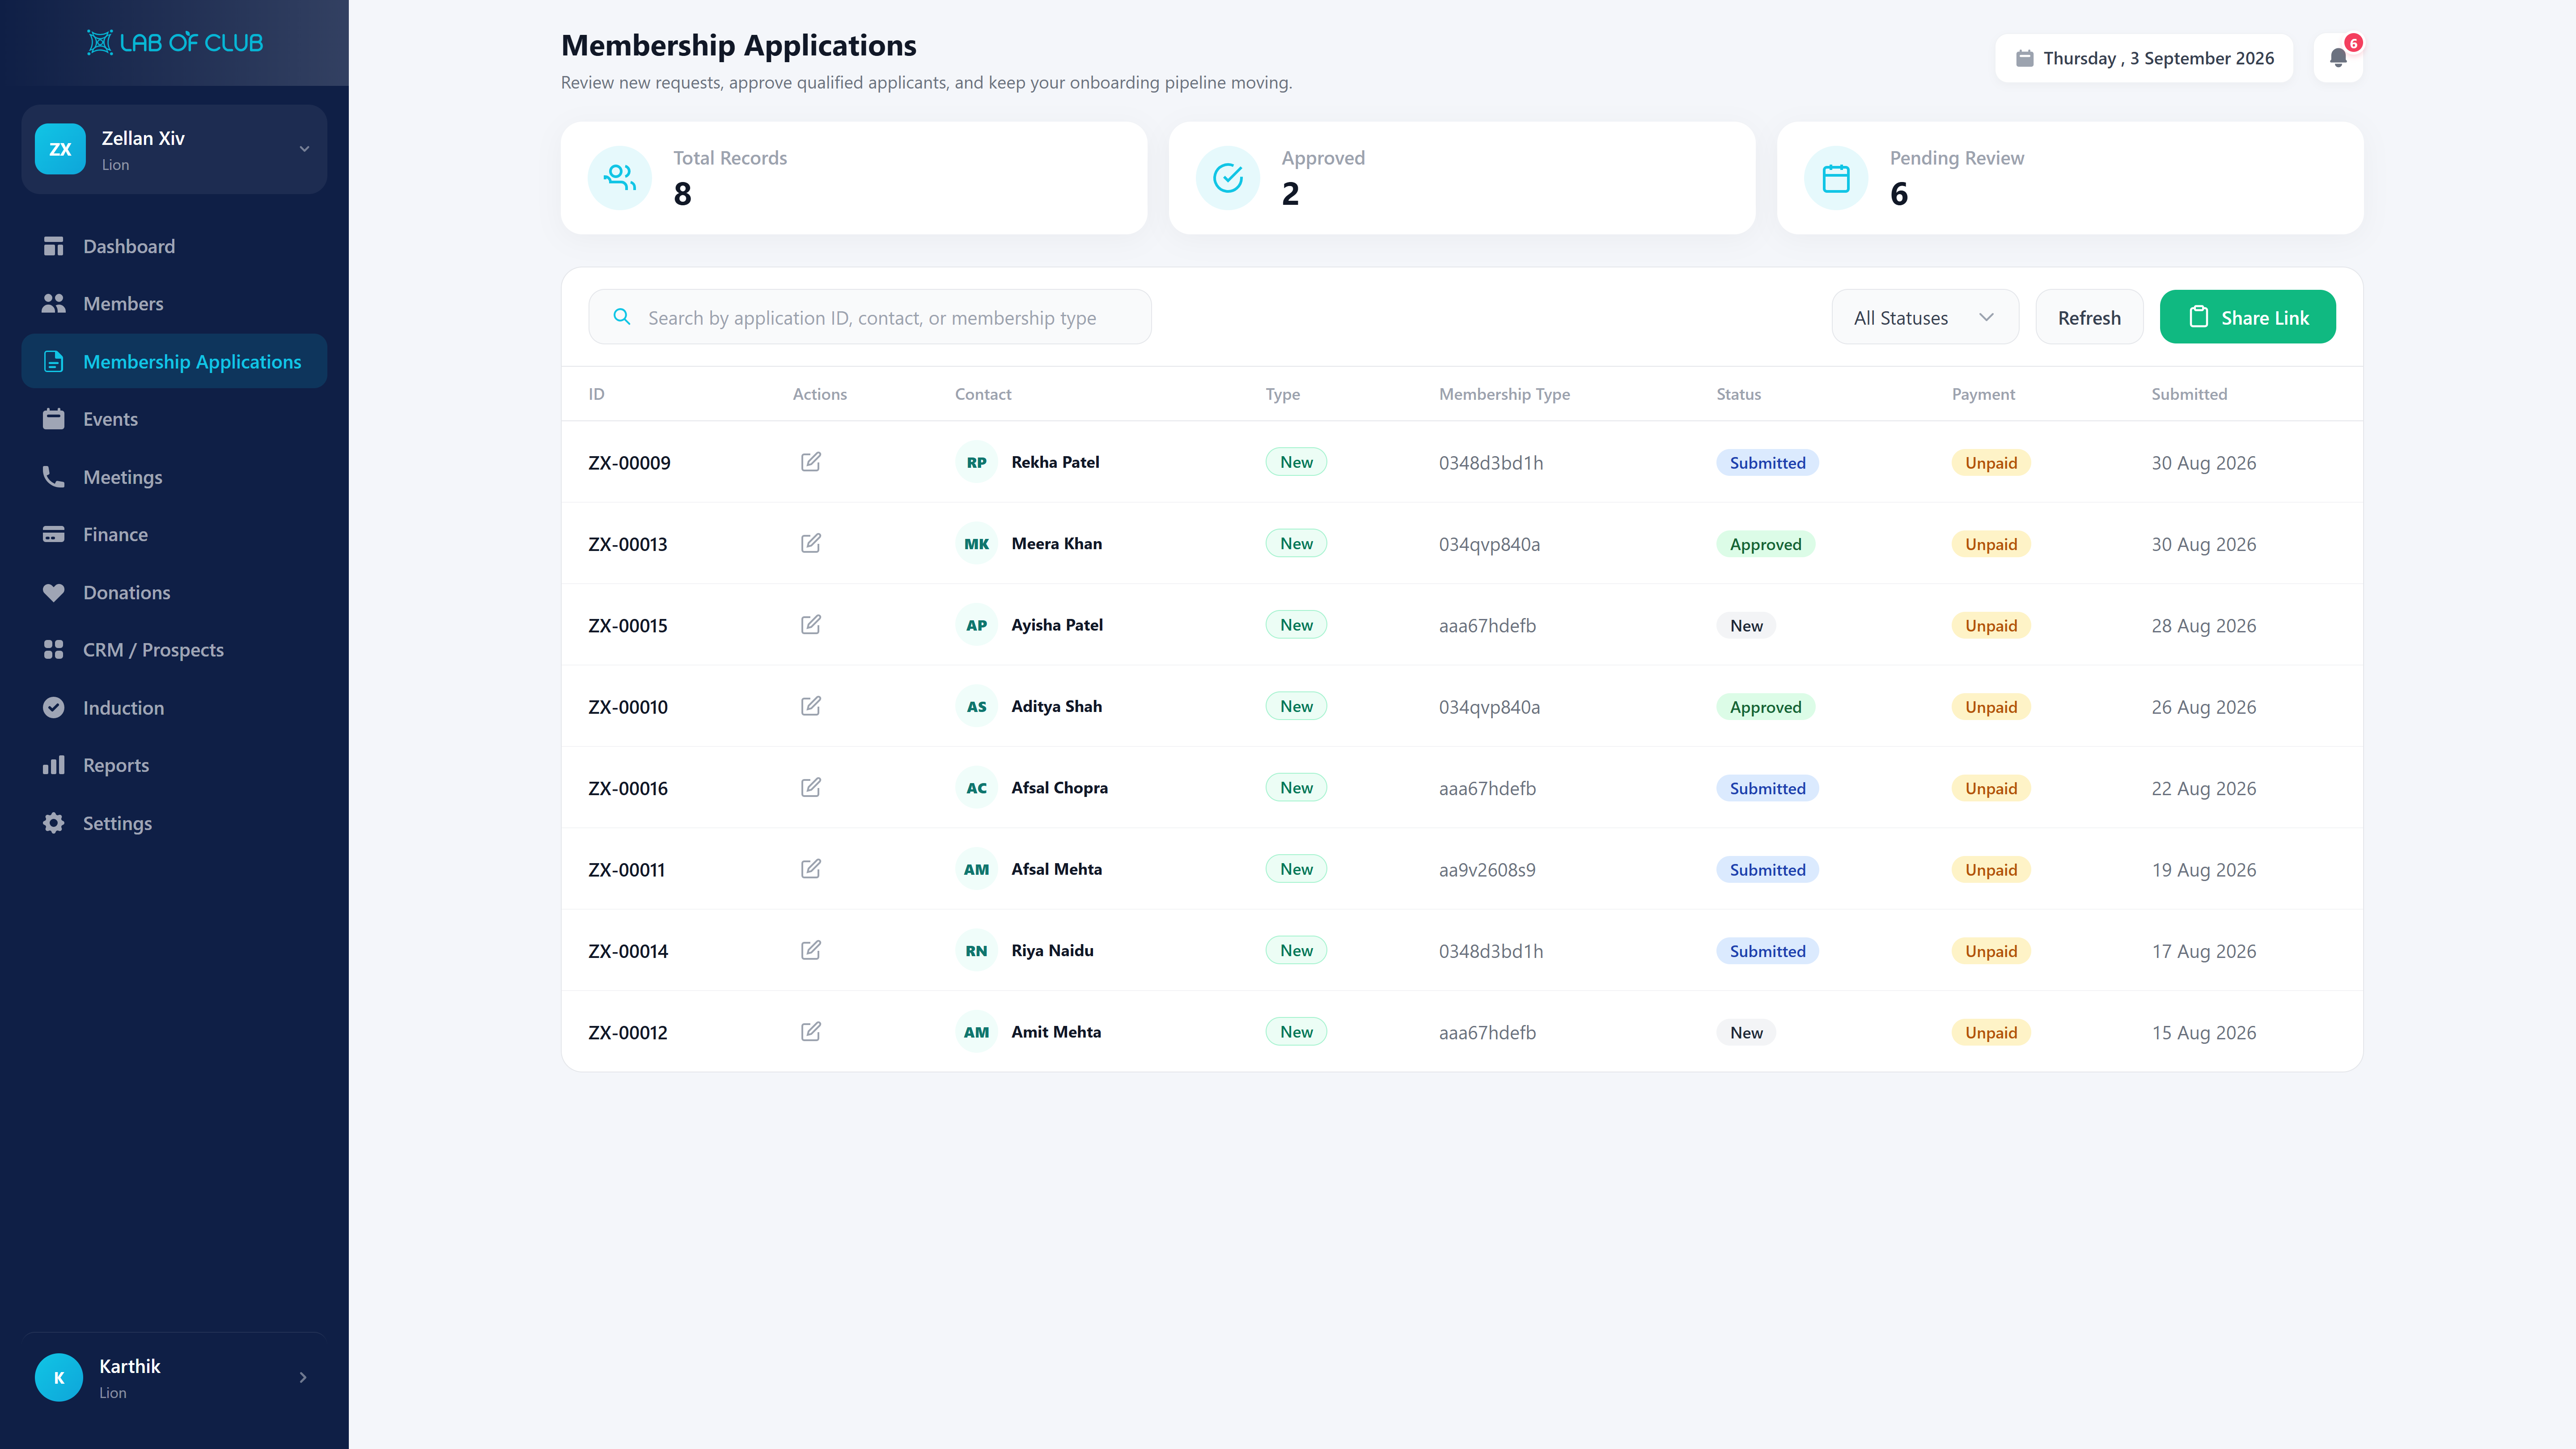Click the Approved status badge for ZX-00010

pos(1765,707)
